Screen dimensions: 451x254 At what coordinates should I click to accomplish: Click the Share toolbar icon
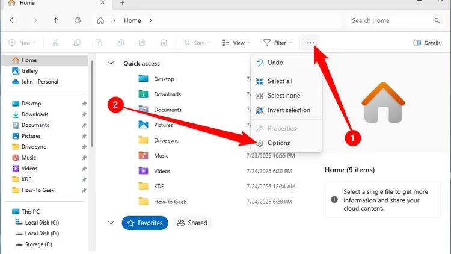[142, 43]
